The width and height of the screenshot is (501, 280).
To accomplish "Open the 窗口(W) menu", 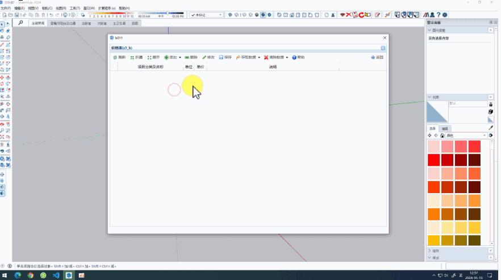I will point(89,9).
